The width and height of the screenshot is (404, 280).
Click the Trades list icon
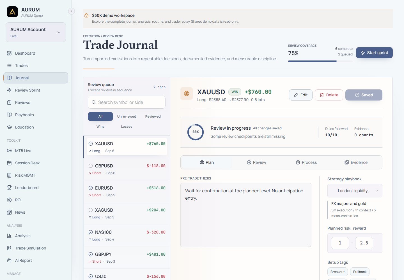[9, 66]
